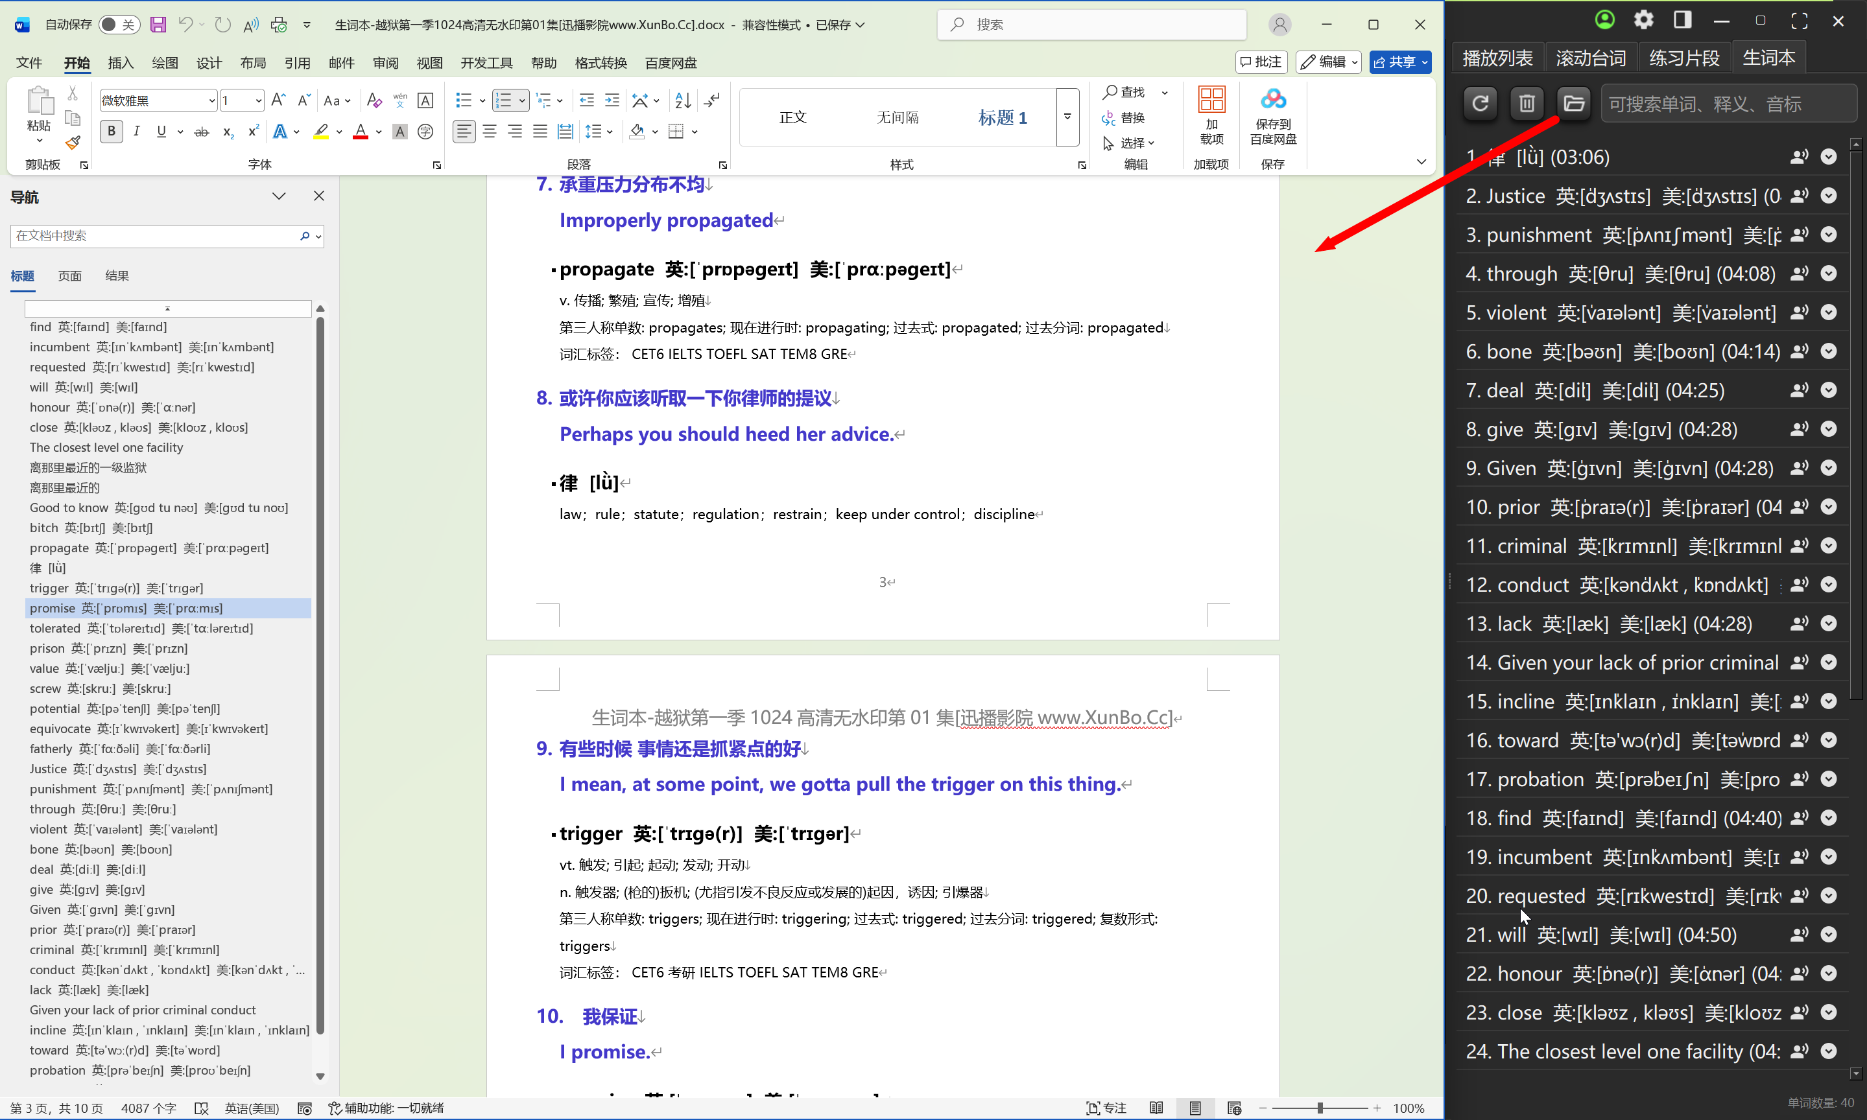
Task: Click the zoom slider in status bar
Action: point(1320,1108)
